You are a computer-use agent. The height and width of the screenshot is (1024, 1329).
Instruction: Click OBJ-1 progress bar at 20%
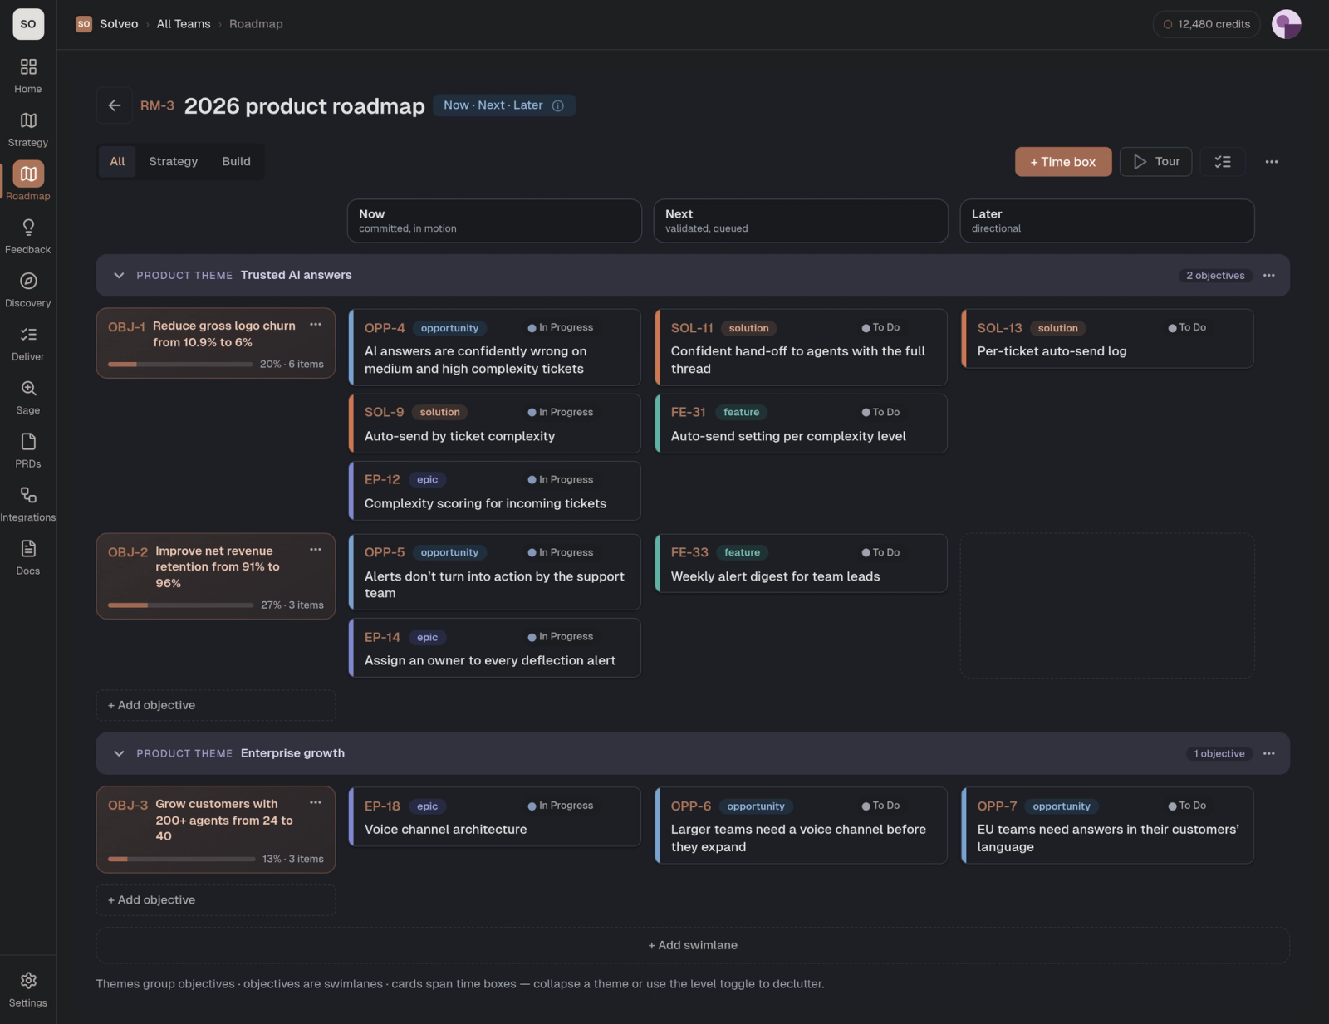pos(180,365)
